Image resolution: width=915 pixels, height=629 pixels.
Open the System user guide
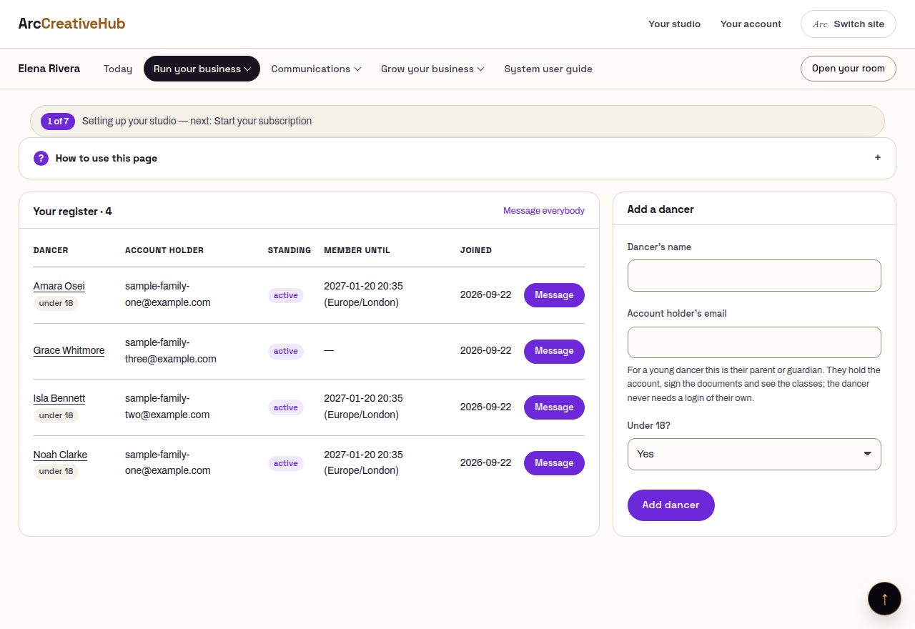point(548,69)
